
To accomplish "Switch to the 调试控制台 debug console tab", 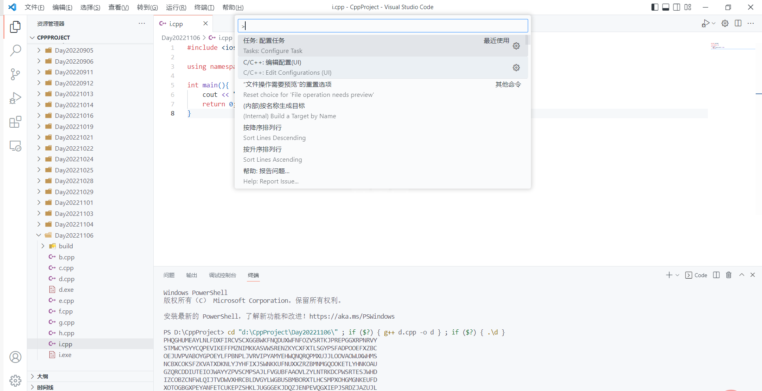I will (x=222, y=275).
